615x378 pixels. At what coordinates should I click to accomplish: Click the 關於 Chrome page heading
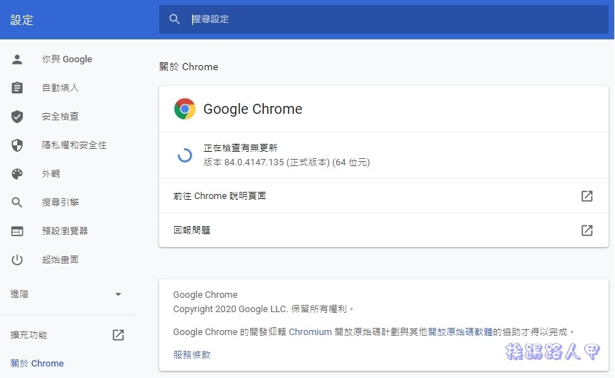click(189, 67)
